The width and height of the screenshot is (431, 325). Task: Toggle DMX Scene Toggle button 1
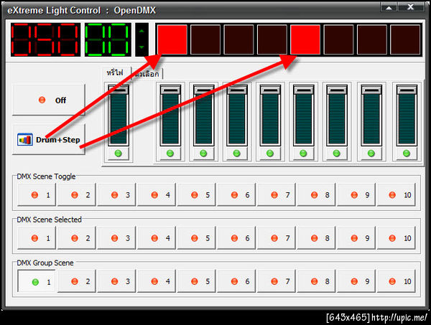pyautogui.click(x=37, y=195)
